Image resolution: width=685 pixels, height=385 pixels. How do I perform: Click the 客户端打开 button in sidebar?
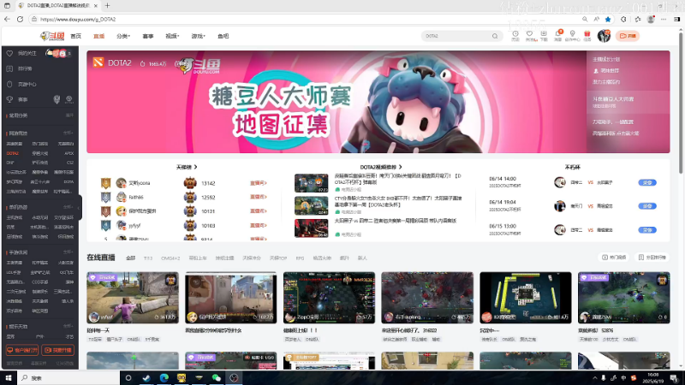[22, 350]
